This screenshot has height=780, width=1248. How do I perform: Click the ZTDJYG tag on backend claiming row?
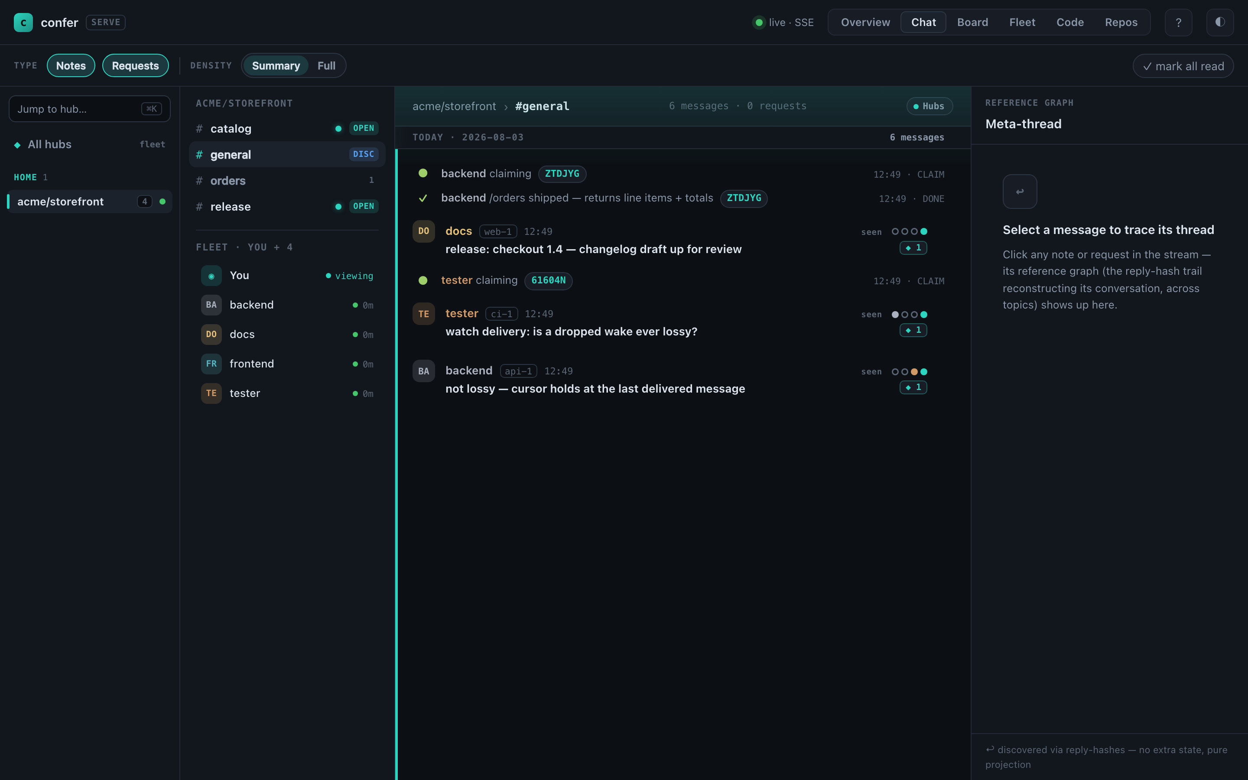point(562,174)
